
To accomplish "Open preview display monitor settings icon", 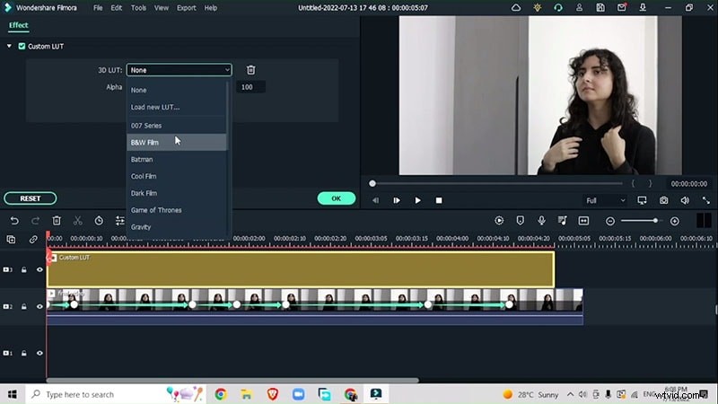I will 642,200.
